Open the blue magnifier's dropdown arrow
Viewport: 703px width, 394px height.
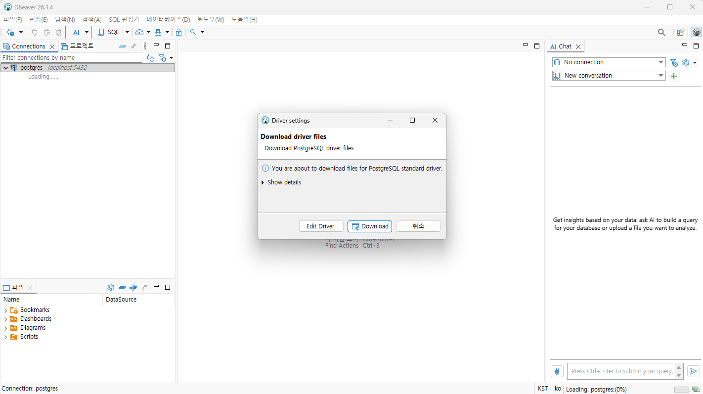[x=203, y=32]
